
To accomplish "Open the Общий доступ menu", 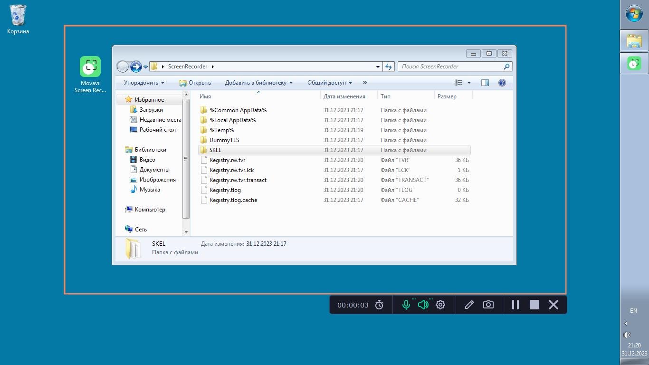I will pyautogui.click(x=330, y=83).
